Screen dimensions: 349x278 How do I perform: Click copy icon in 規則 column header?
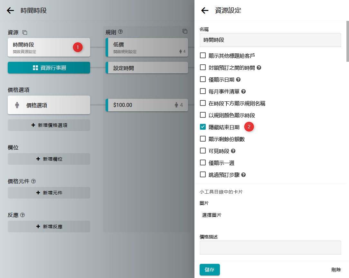[x=185, y=31]
